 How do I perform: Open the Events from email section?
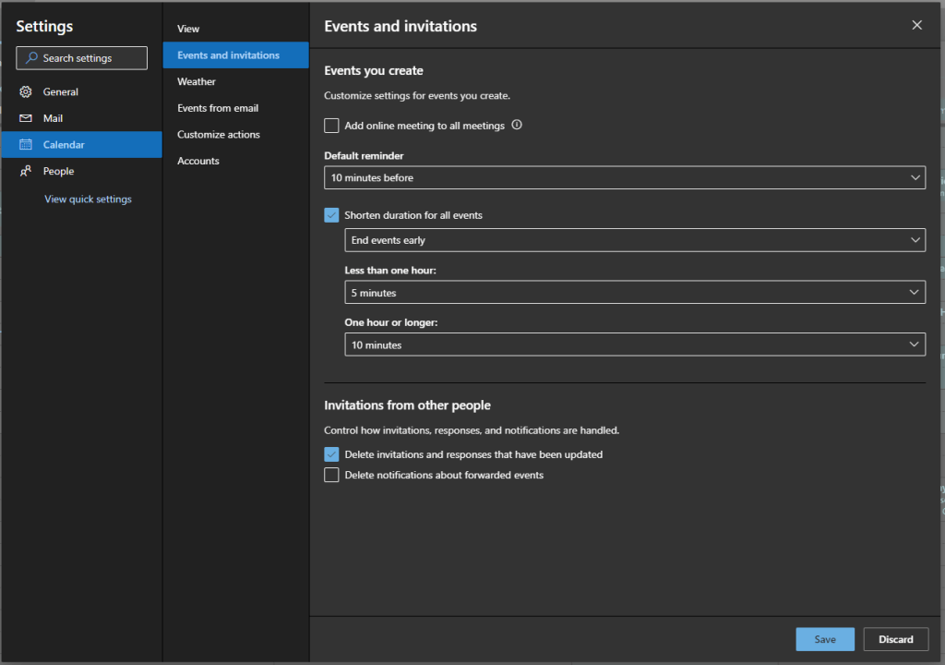pos(218,108)
